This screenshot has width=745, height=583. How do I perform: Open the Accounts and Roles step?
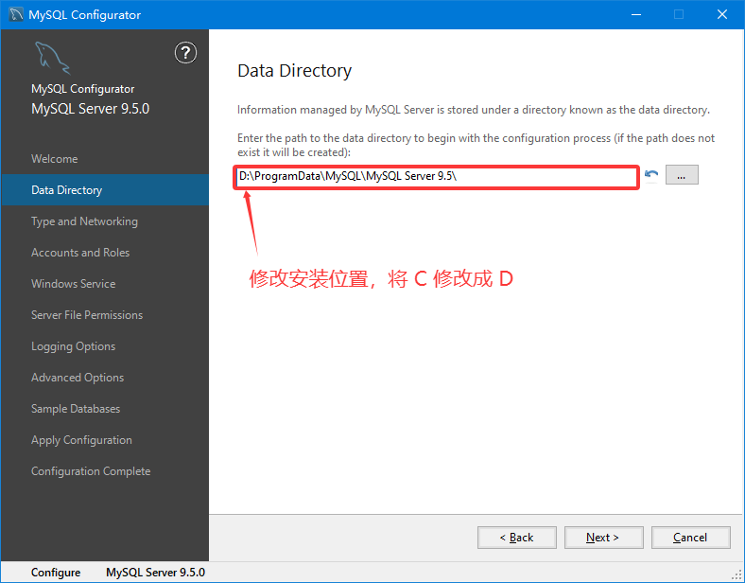pos(105,253)
